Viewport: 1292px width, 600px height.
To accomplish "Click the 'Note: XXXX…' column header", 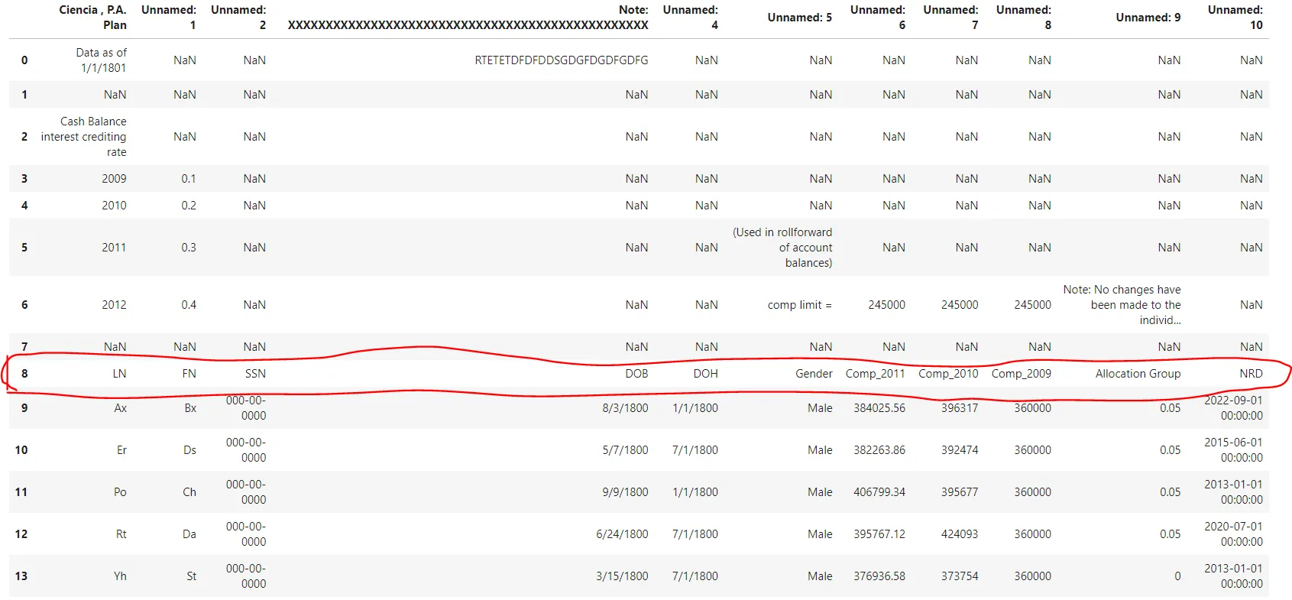I will tap(468, 18).
